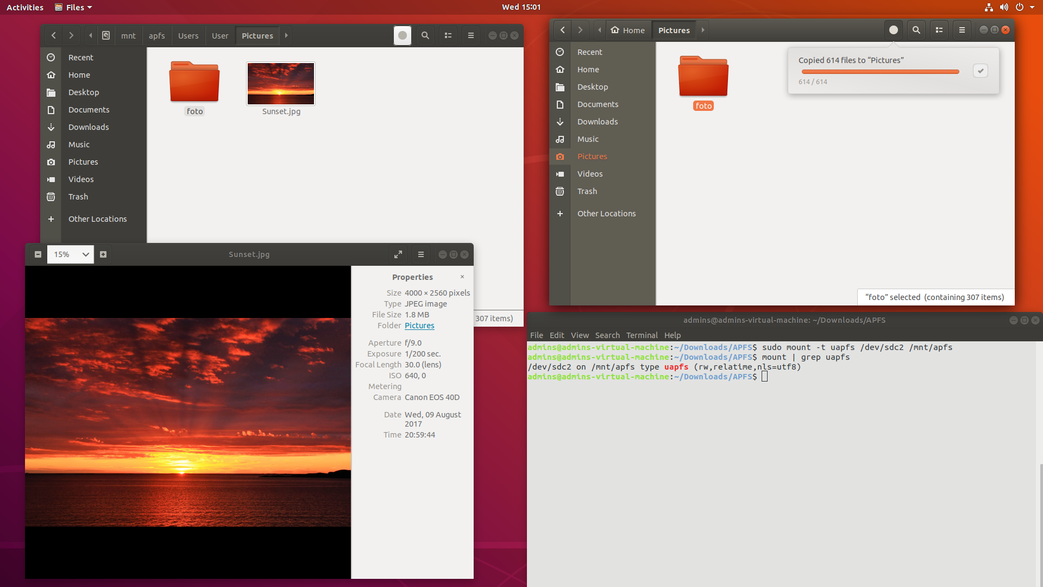The height and width of the screenshot is (587, 1043).
Task: Open hamburger menu in Sunset.jpg viewer
Action: tap(421, 254)
